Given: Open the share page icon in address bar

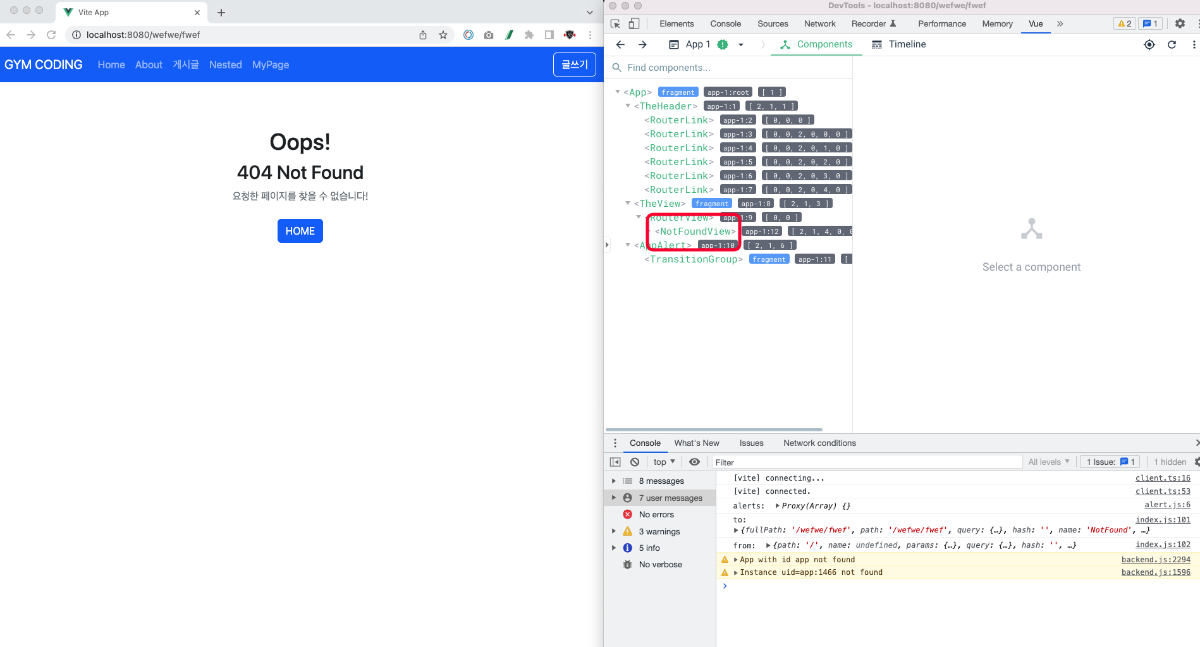Looking at the screenshot, I should point(423,35).
